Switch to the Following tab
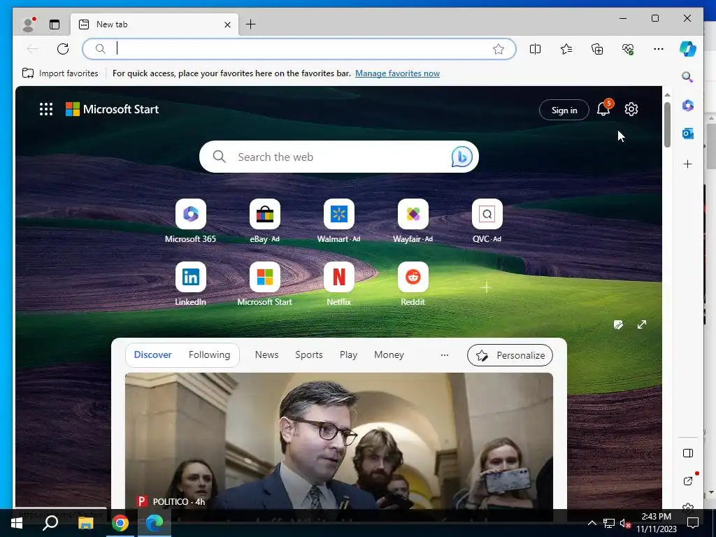Viewport: 716px width, 537px height. [209, 355]
